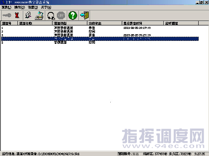Click channel 1 type 声控录音通道
The width and height of the screenshot is (209, 156).
pos(63,28)
